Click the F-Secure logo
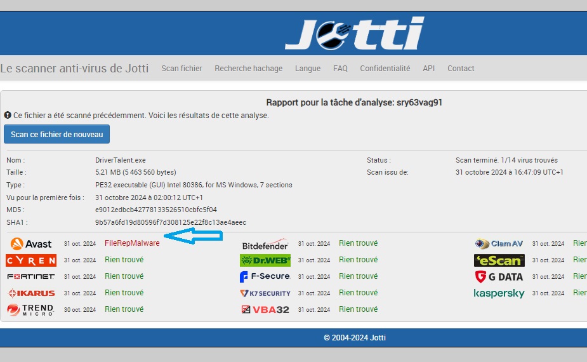The height and width of the screenshot is (362, 587). [265, 276]
